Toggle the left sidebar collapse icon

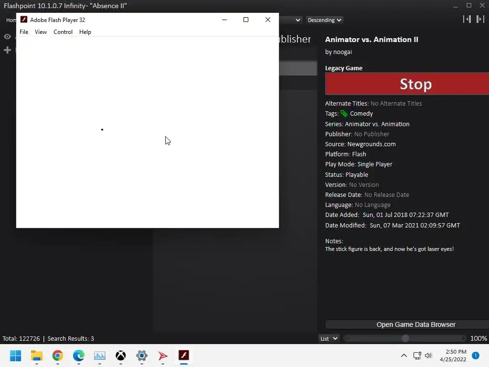tap(467, 19)
